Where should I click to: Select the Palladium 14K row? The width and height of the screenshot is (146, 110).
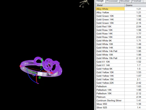pos(121,90)
